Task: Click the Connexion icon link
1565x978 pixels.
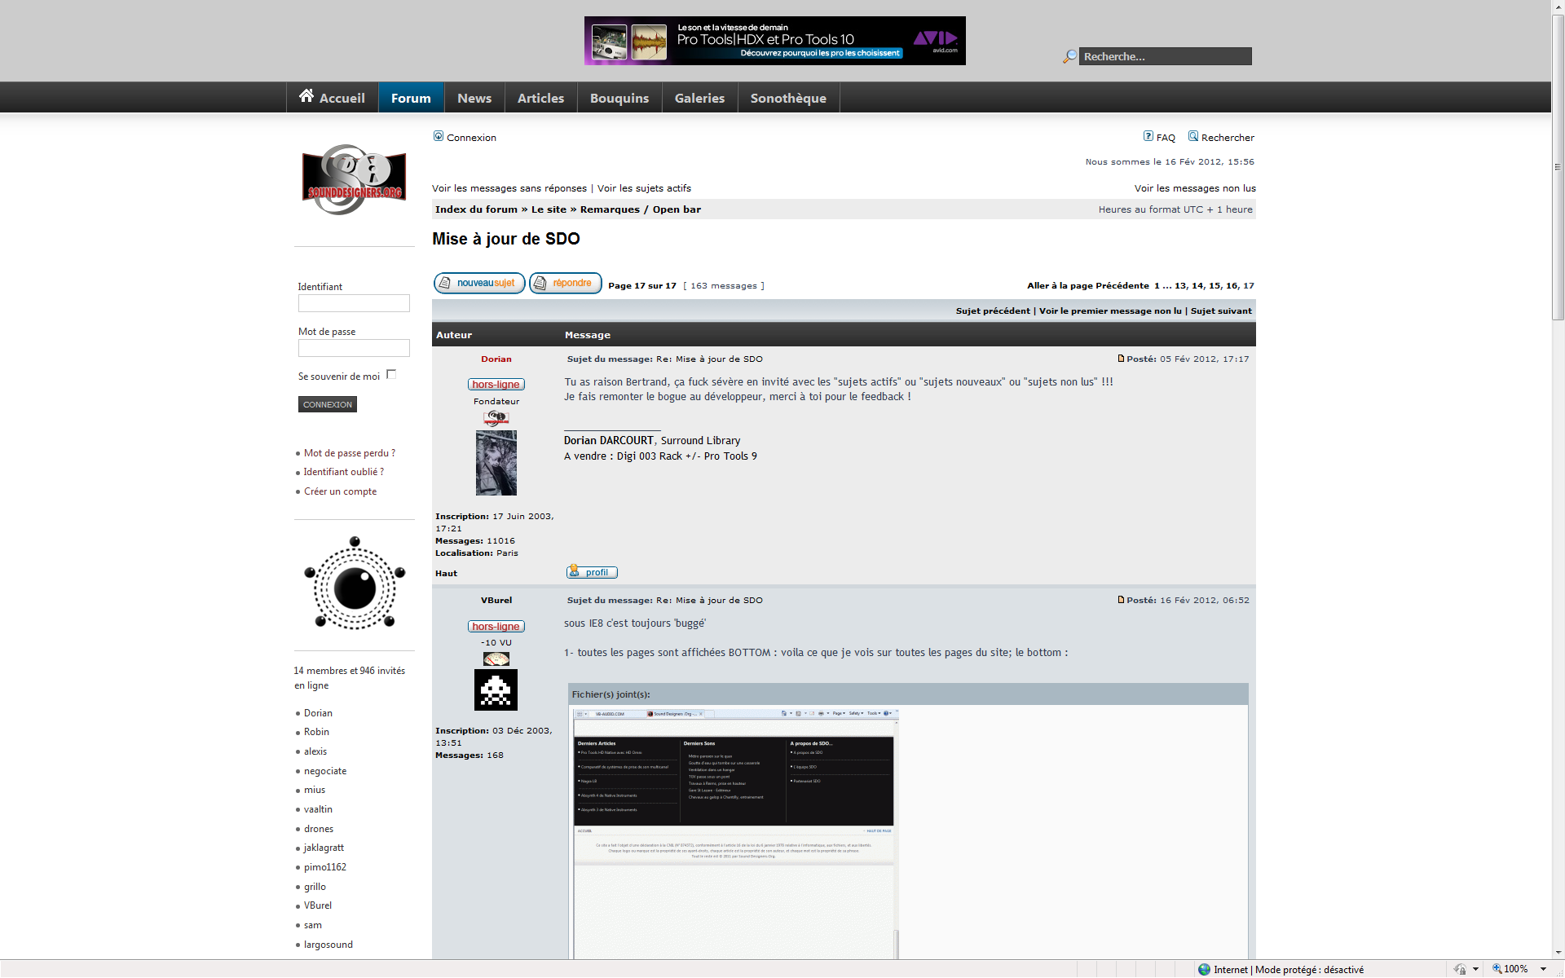Action: click(439, 136)
